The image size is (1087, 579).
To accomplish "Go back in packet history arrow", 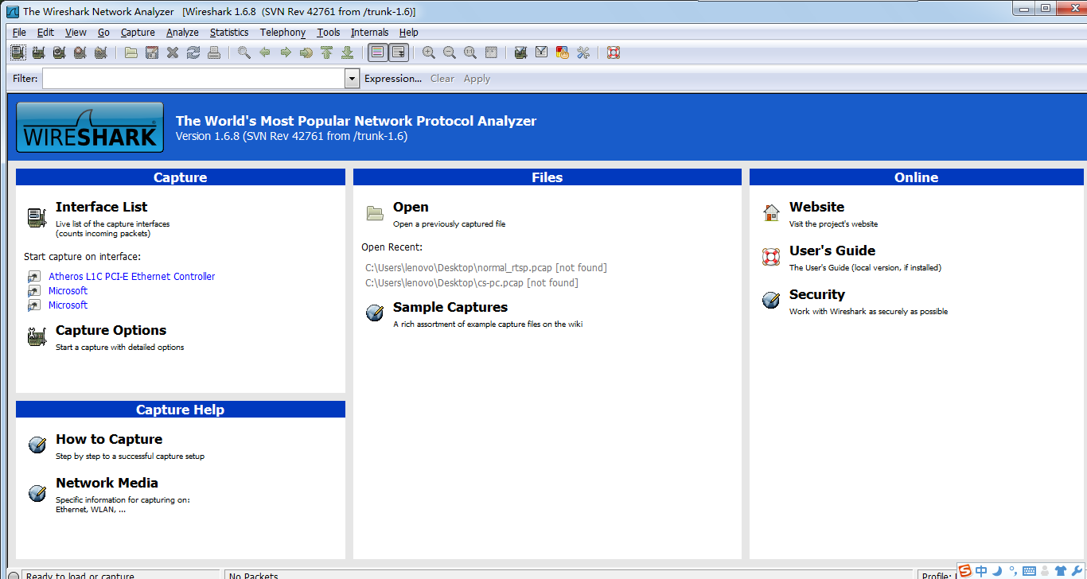I will (x=265, y=52).
